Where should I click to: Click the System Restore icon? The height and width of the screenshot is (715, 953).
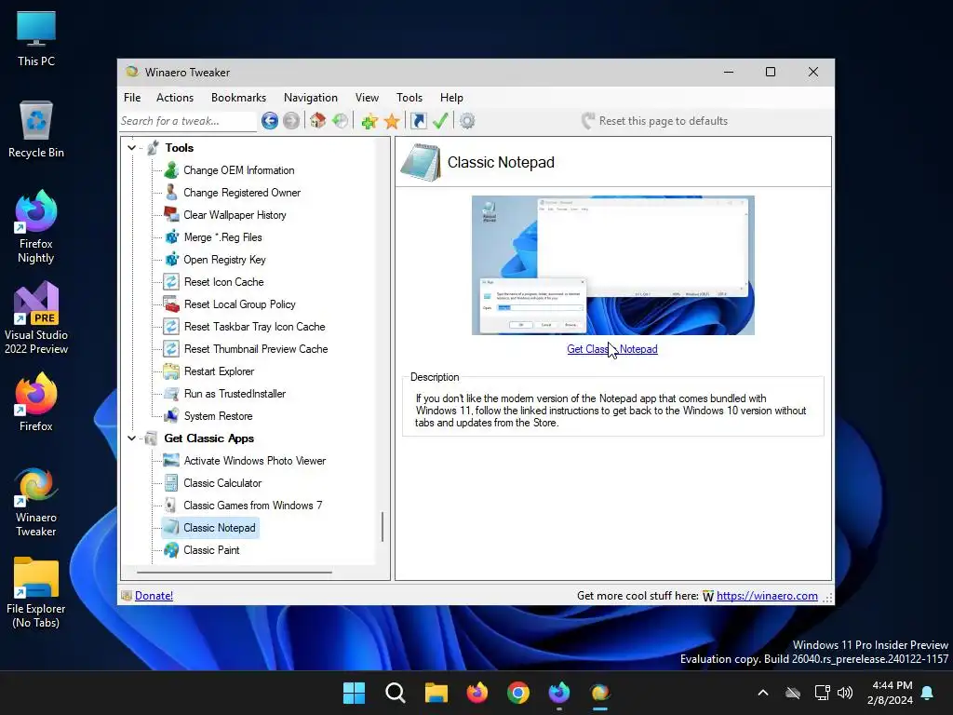[x=171, y=416]
